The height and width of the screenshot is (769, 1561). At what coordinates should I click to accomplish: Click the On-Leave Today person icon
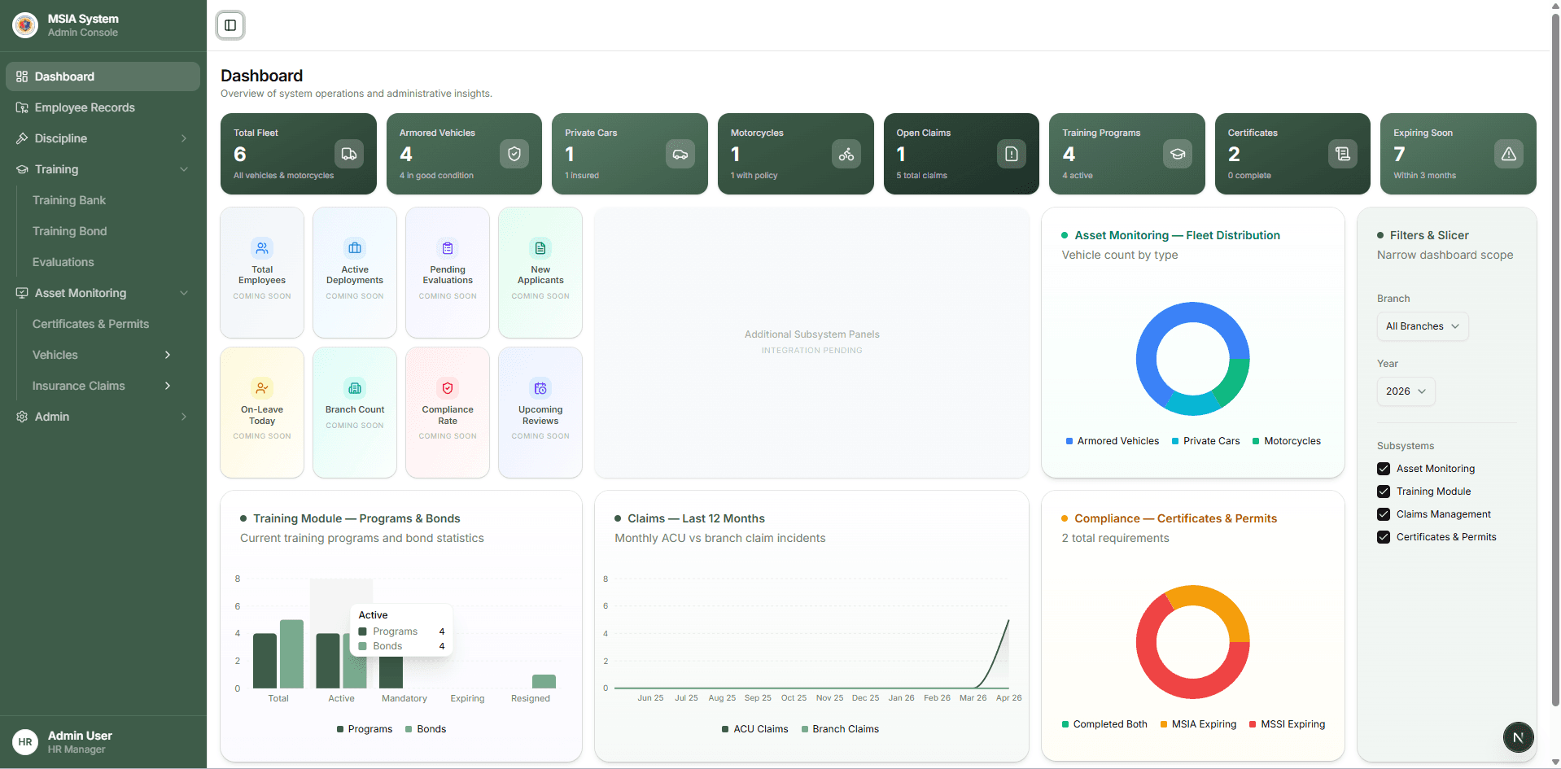[262, 388]
